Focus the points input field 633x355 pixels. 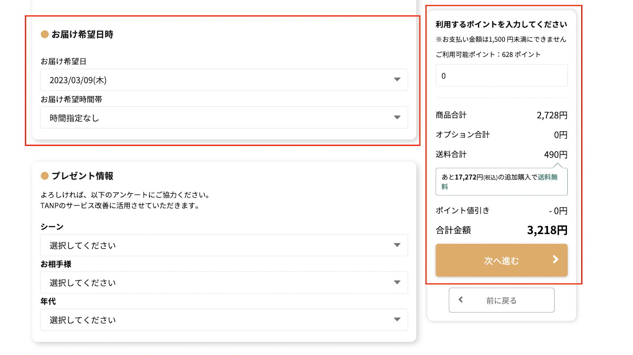[x=501, y=76]
